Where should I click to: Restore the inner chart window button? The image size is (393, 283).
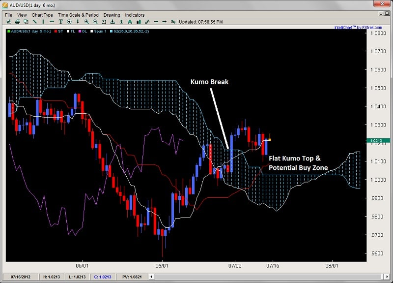387,13
